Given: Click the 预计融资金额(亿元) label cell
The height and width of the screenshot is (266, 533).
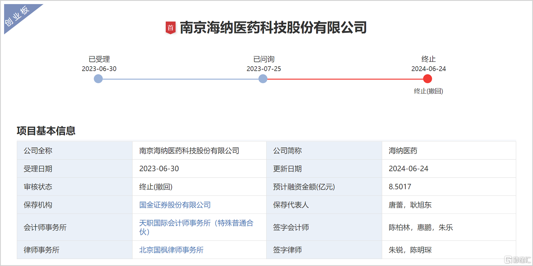Looking at the screenshot, I should point(324,187).
